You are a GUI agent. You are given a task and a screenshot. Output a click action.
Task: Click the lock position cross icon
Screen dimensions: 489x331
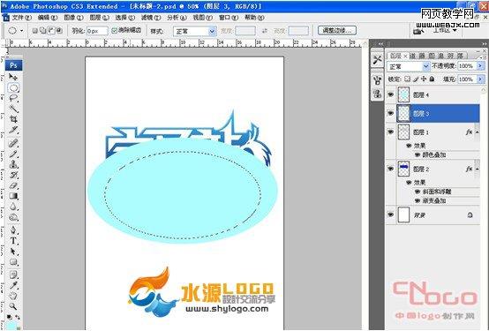(x=424, y=79)
